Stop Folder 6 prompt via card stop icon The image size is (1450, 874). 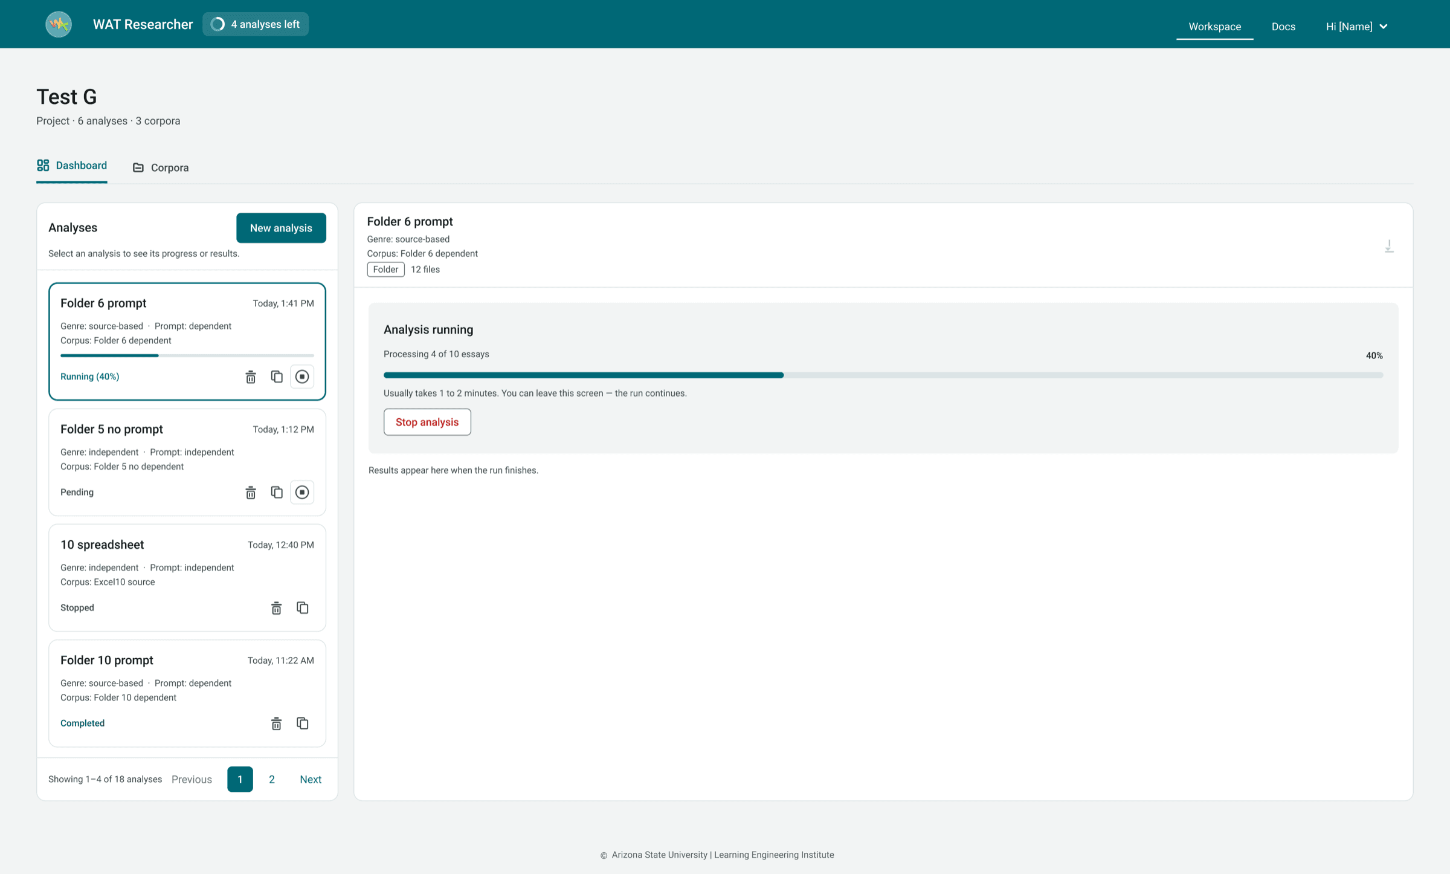[x=302, y=377]
